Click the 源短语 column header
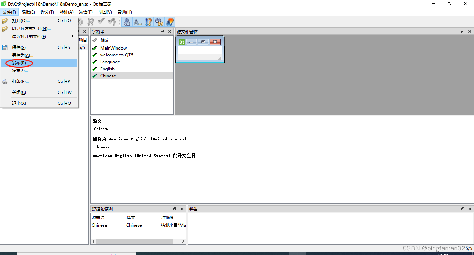 click(108, 218)
